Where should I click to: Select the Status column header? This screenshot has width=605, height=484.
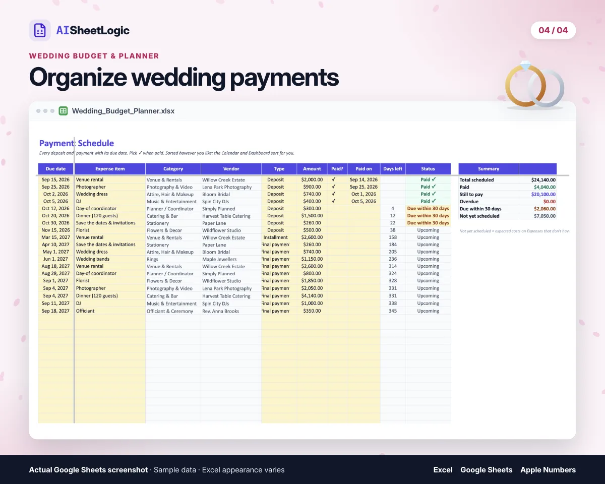(429, 169)
